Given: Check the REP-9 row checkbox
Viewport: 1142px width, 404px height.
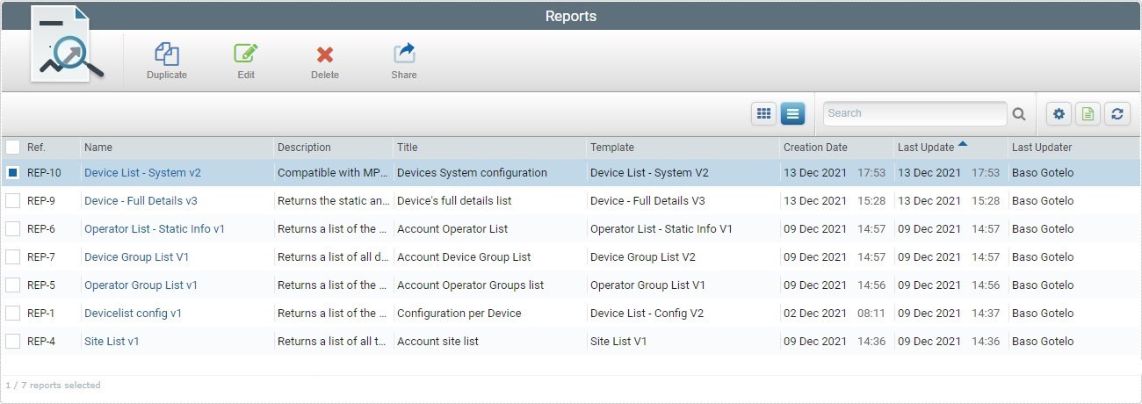Looking at the screenshot, I should tap(12, 201).
